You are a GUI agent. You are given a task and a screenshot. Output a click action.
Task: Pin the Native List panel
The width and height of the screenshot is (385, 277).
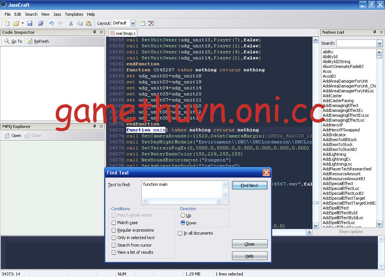[375, 32]
